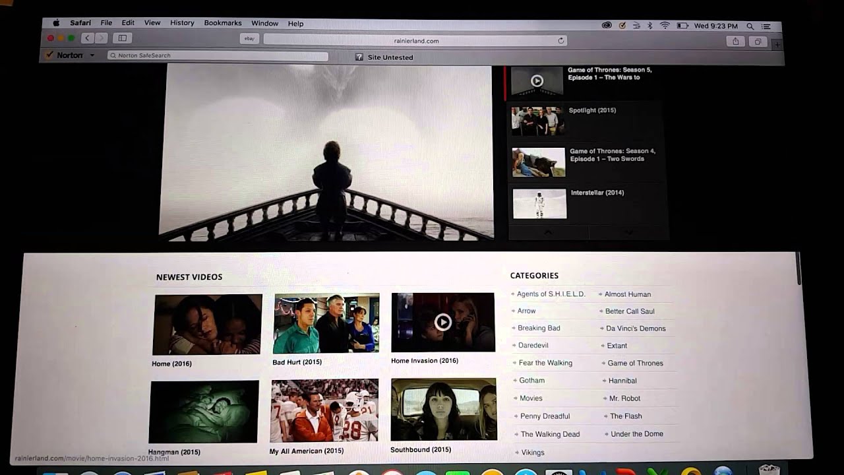This screenshot has height=475, width=844.
Task: Open the Mr. Robot category
Action: 624,398
